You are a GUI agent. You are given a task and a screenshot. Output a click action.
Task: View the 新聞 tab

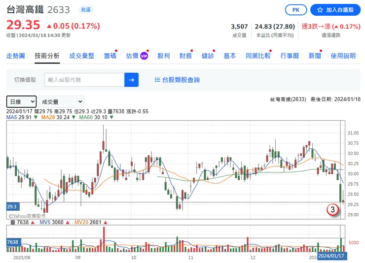pyautogui.click(x=315, y=56)
